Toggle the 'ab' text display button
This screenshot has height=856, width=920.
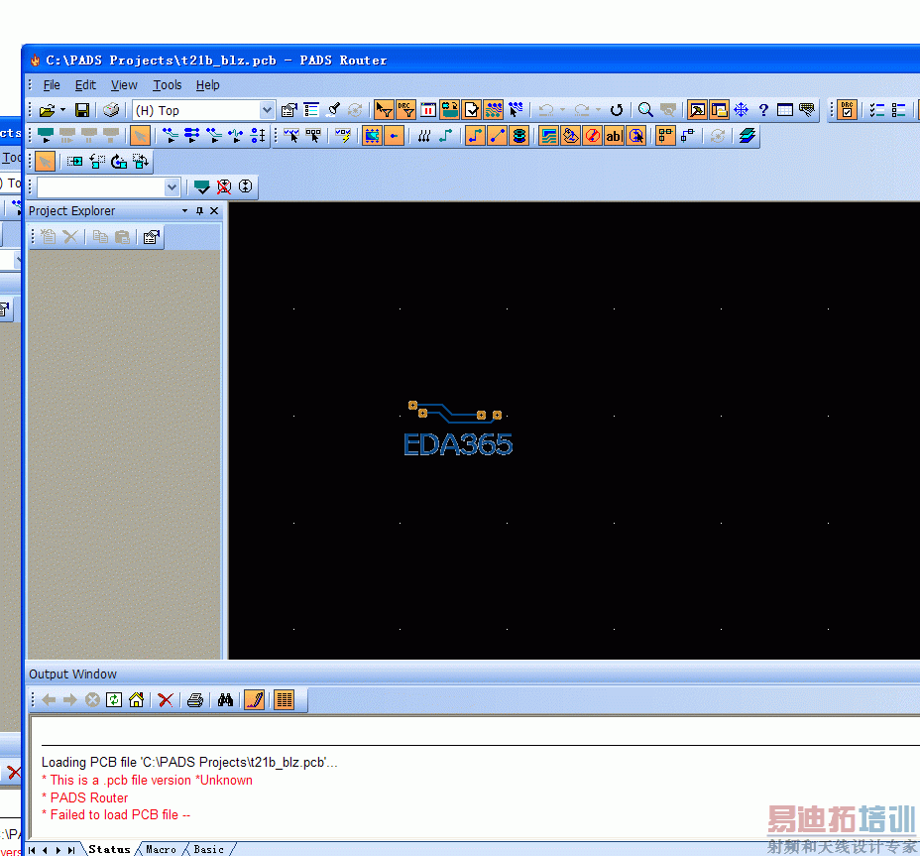click(614, 136)
